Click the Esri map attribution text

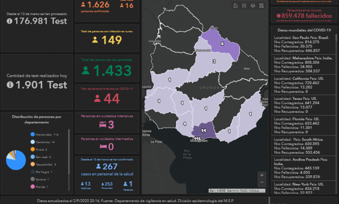[237, 191]
